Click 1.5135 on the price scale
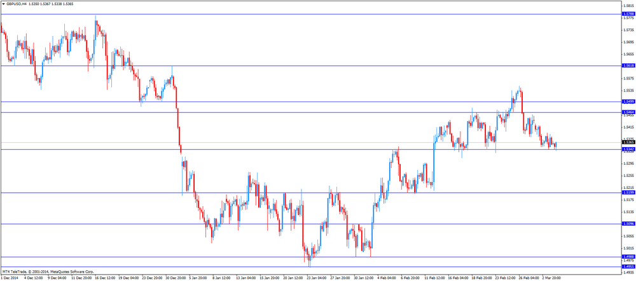 point(628,212)
